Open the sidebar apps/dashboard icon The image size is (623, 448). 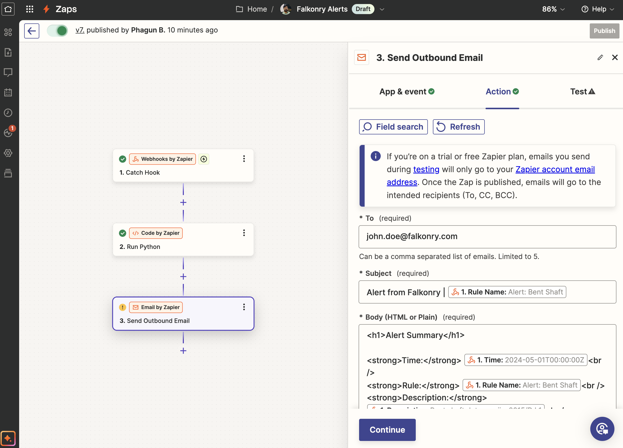[8, 32]
